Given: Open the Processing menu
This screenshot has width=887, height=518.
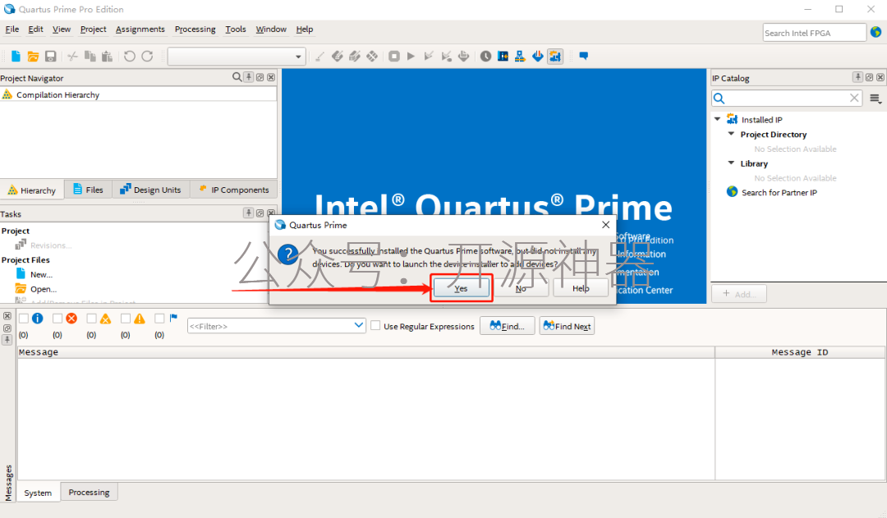Looking at the screenshot, I should 195,30.
